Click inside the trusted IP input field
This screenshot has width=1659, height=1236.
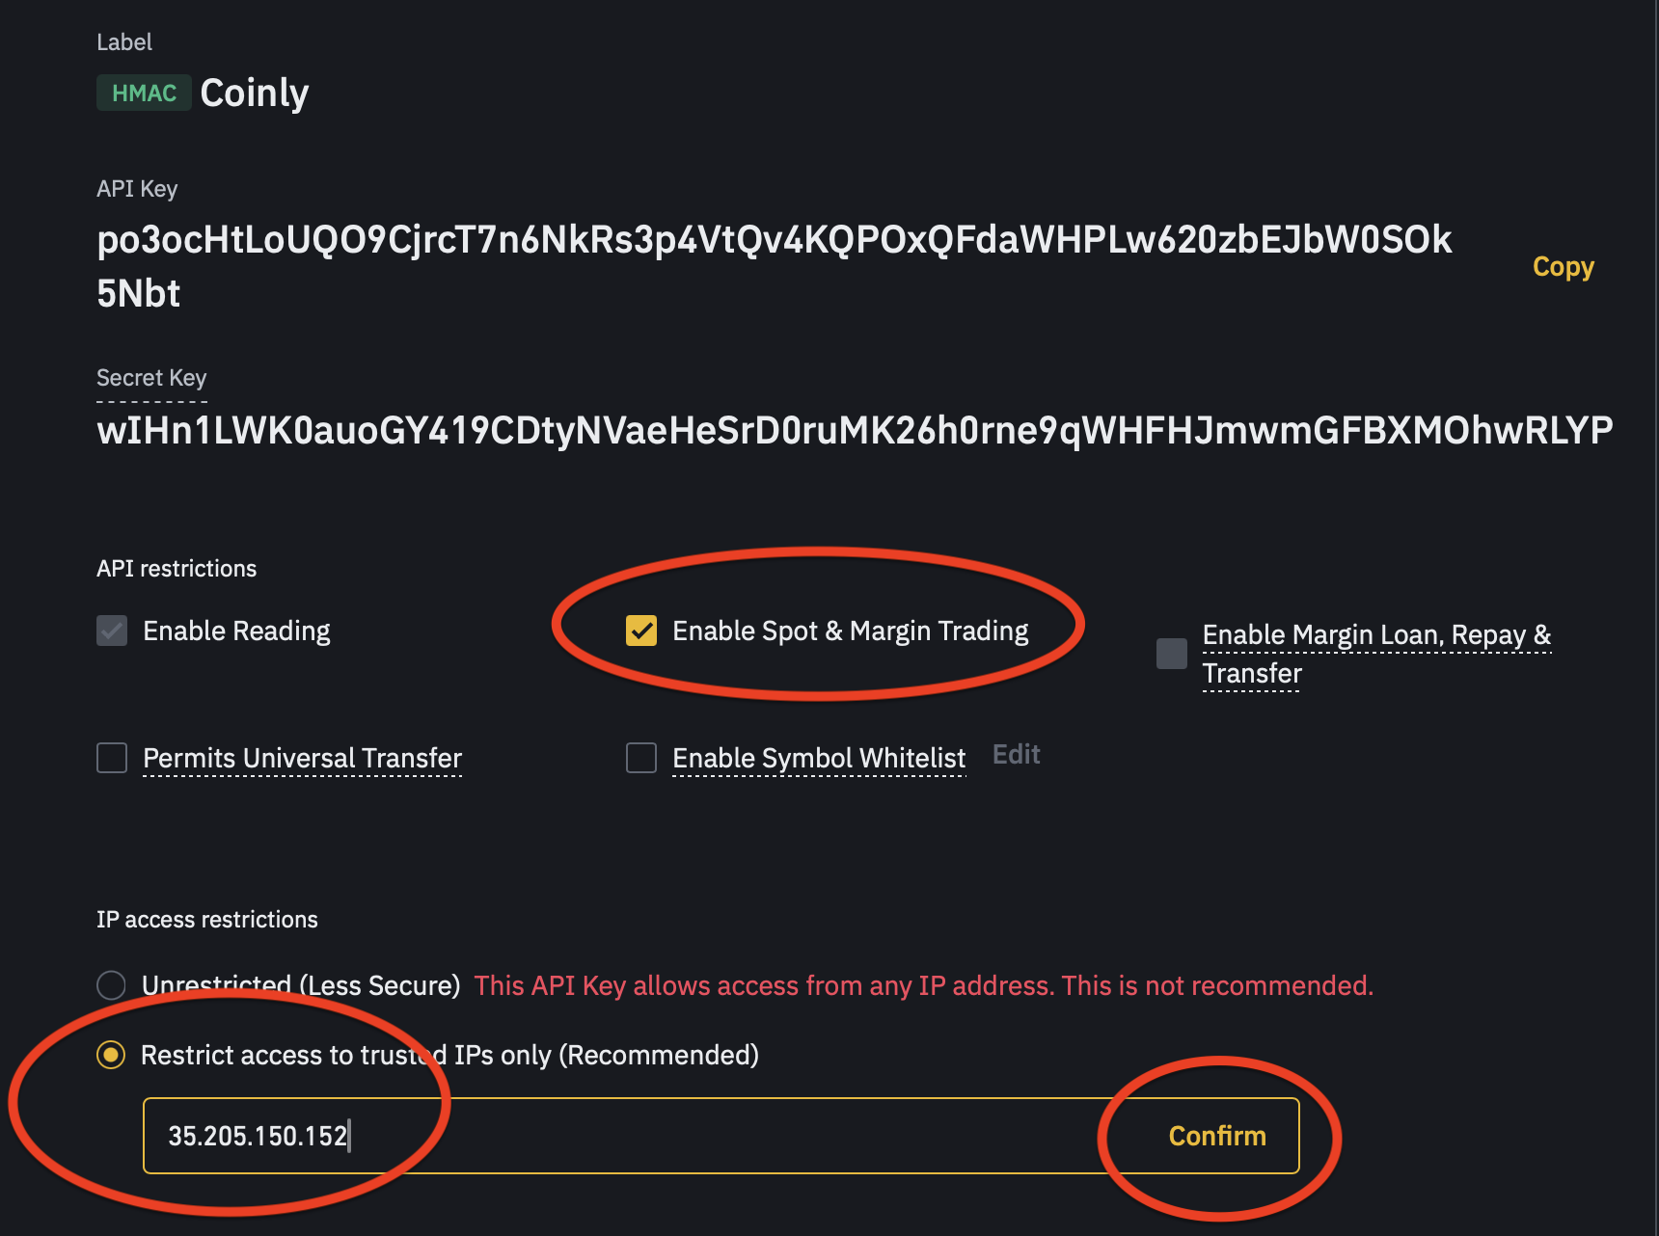579,1136
